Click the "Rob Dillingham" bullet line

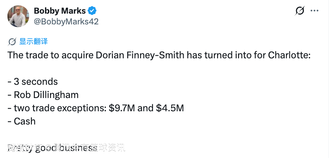pyautogui.click(x=43, y=95)
